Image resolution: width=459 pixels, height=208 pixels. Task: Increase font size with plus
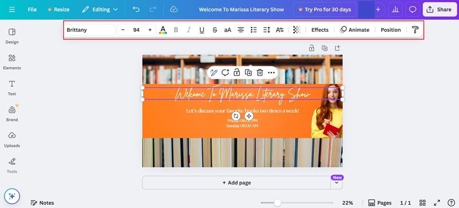[x=150, y=30]
